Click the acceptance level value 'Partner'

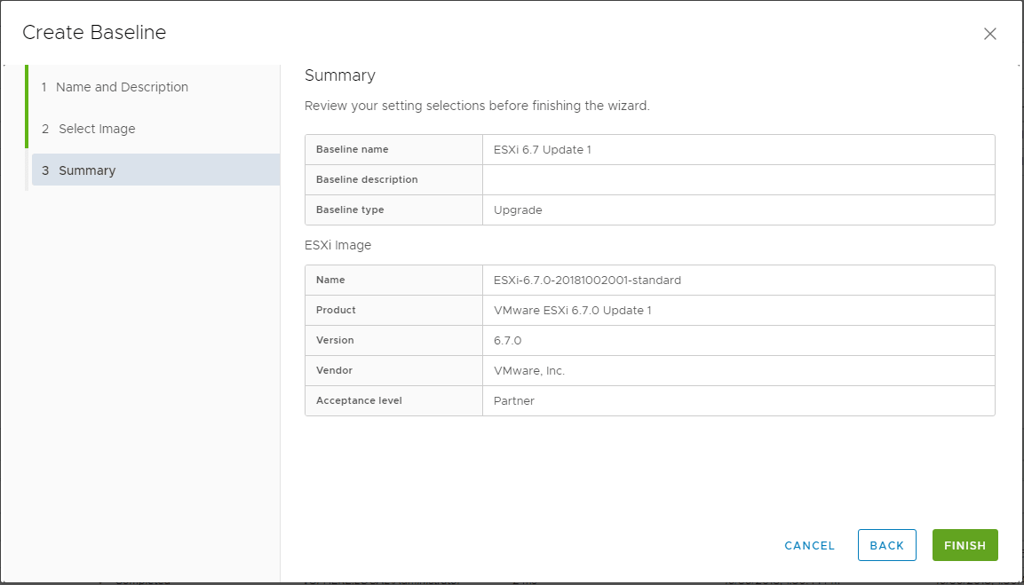pyautogui.click(x=514, y=401)
